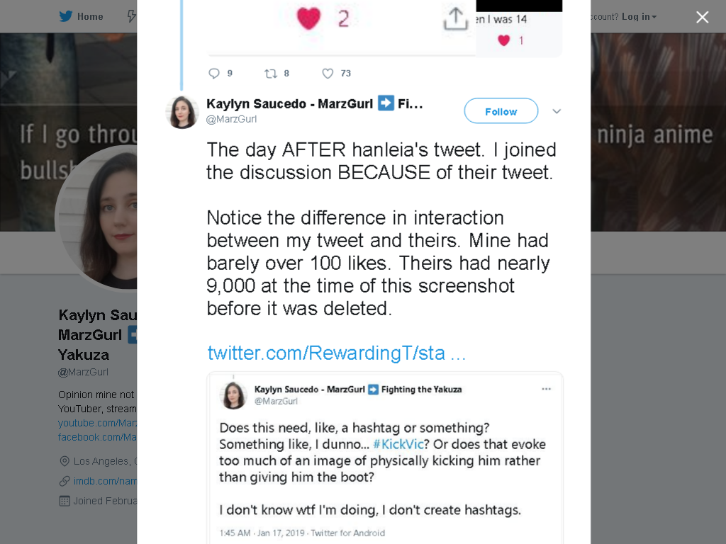
Task: Click the share upload arrow icon
Action: tap(456, 18)
